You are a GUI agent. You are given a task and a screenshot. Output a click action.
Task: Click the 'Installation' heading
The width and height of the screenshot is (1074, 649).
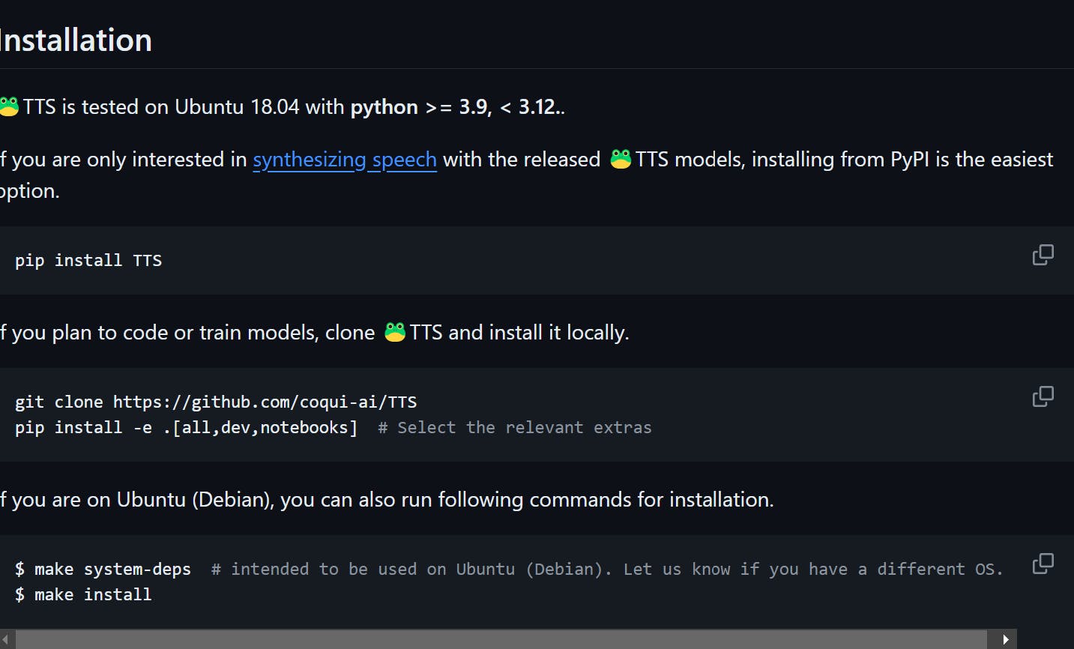[x=76, y=40]
